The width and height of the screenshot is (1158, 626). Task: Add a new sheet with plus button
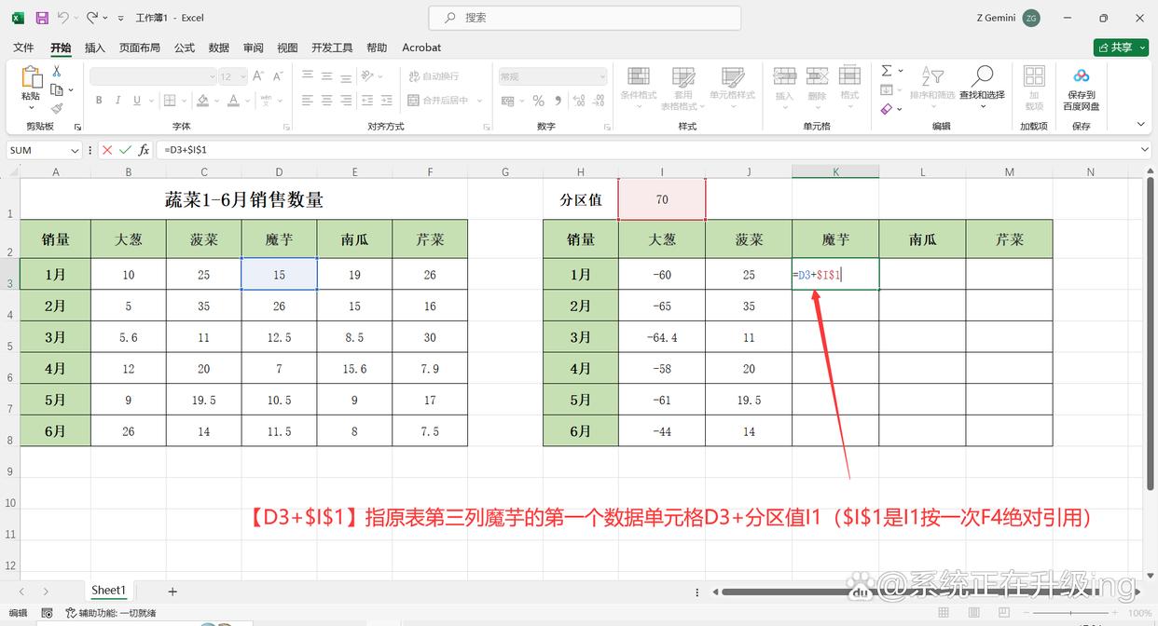tap(172, 592)
